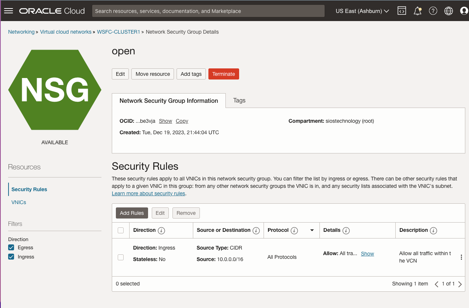Click the Source or Destination info icon

pos(256,230)
